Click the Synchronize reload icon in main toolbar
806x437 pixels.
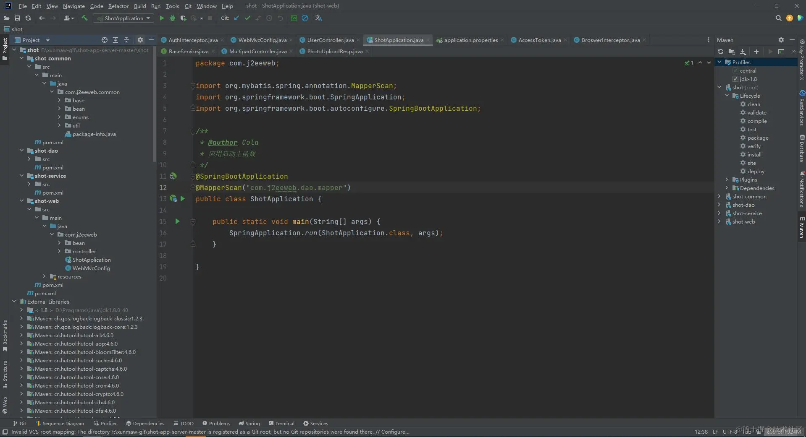point(28,18)
